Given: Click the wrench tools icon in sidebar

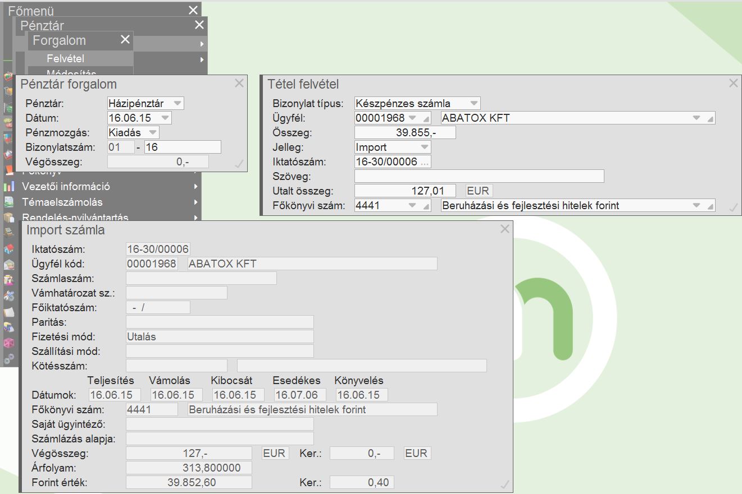Looking at the screenshot, I should [8, 296].
